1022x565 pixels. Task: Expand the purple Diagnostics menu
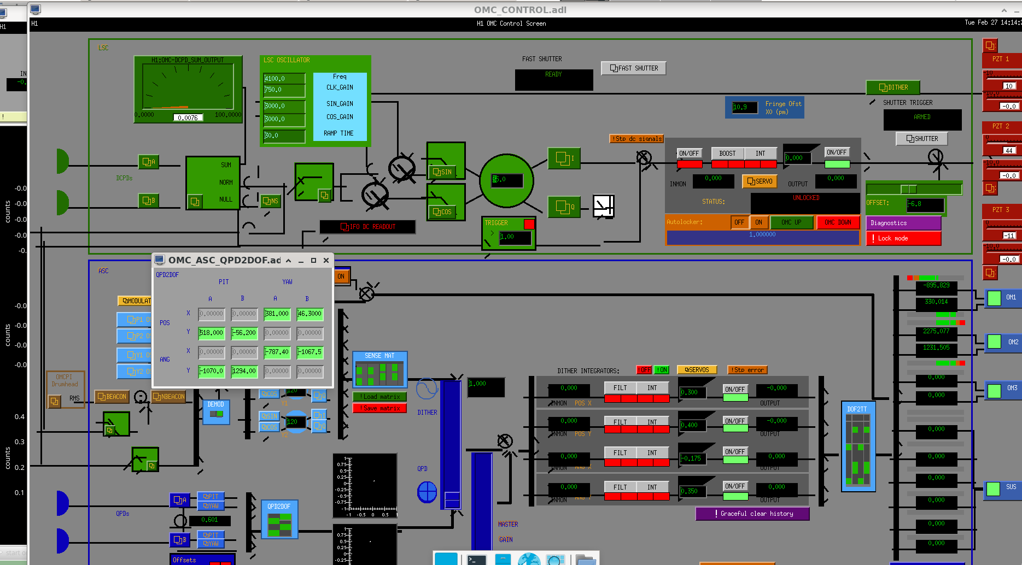tap(903, 223)
